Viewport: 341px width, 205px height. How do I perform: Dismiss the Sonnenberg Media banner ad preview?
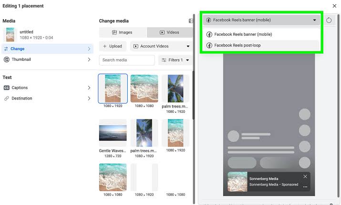[305, 176]
